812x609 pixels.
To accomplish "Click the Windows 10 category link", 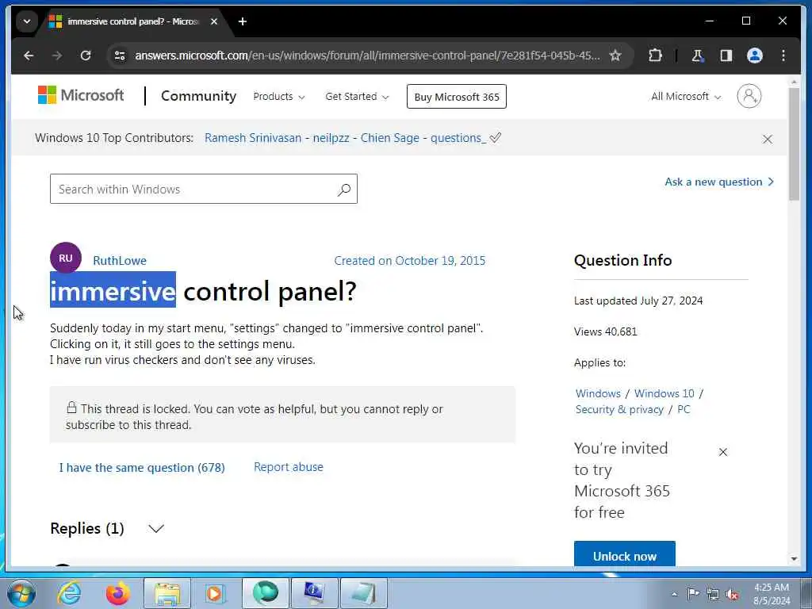I will (x=664, y=393).
